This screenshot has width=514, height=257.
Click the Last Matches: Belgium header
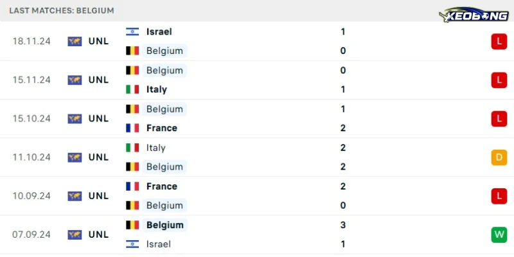pyautogui.click(x=62, y=10)
